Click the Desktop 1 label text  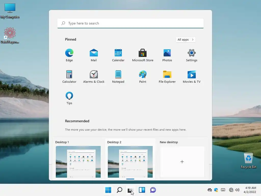tap(62, 142)
